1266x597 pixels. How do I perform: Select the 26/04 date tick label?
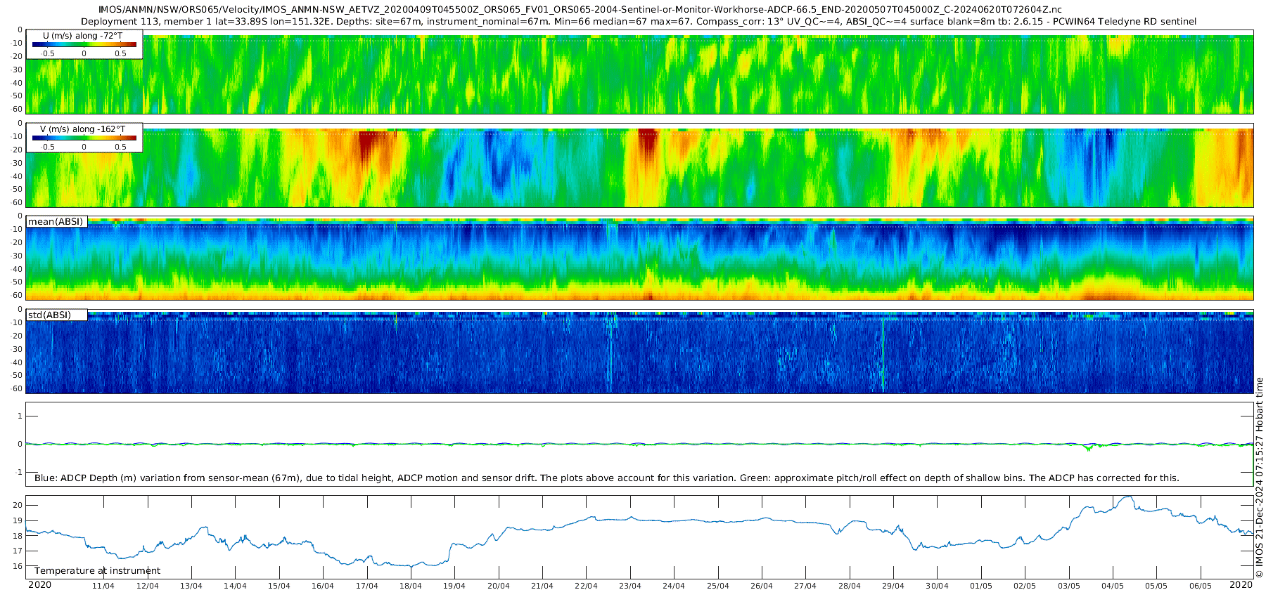761,586
